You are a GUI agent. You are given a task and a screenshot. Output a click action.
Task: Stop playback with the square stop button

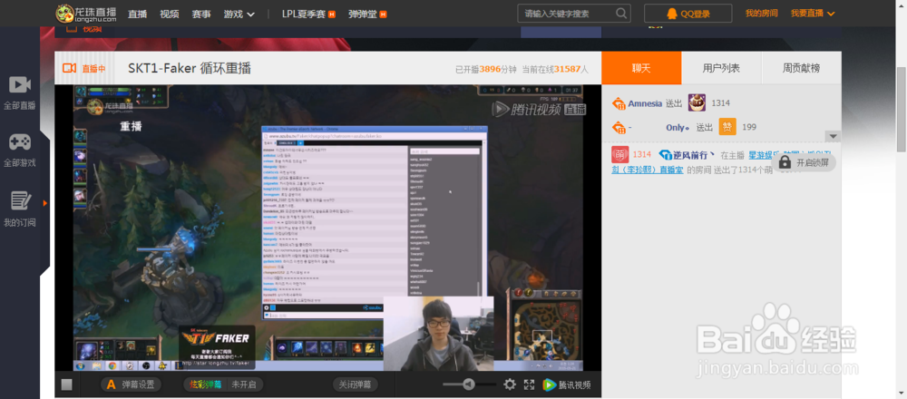66,384
